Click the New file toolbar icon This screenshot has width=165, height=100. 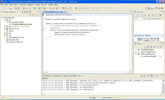(x=3, y=8)
